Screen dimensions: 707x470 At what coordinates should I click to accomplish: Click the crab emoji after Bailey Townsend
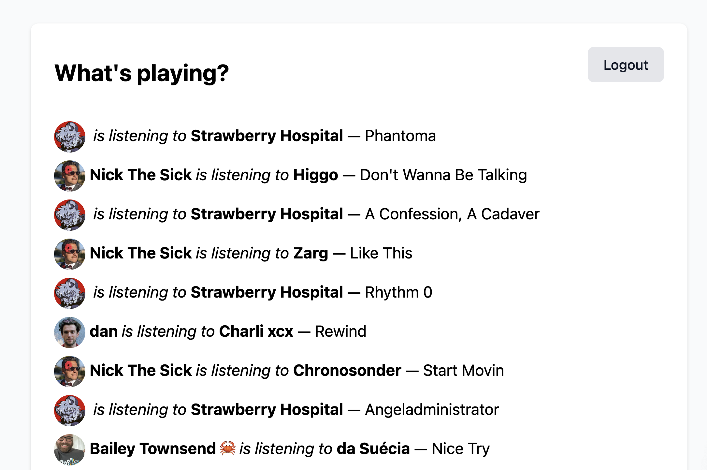[228, 448]
